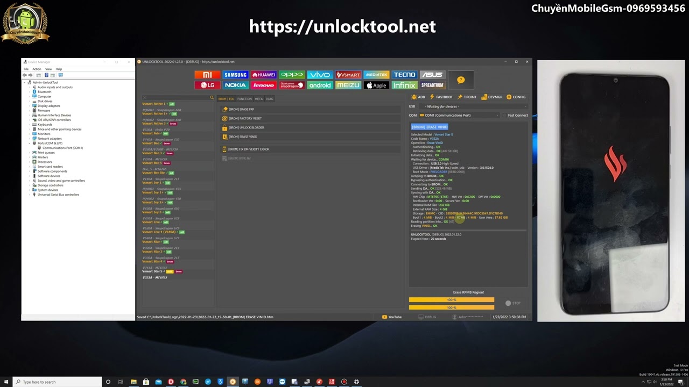Select the Infinix brand logo
689x387 pixels.
tap(404, 85)
